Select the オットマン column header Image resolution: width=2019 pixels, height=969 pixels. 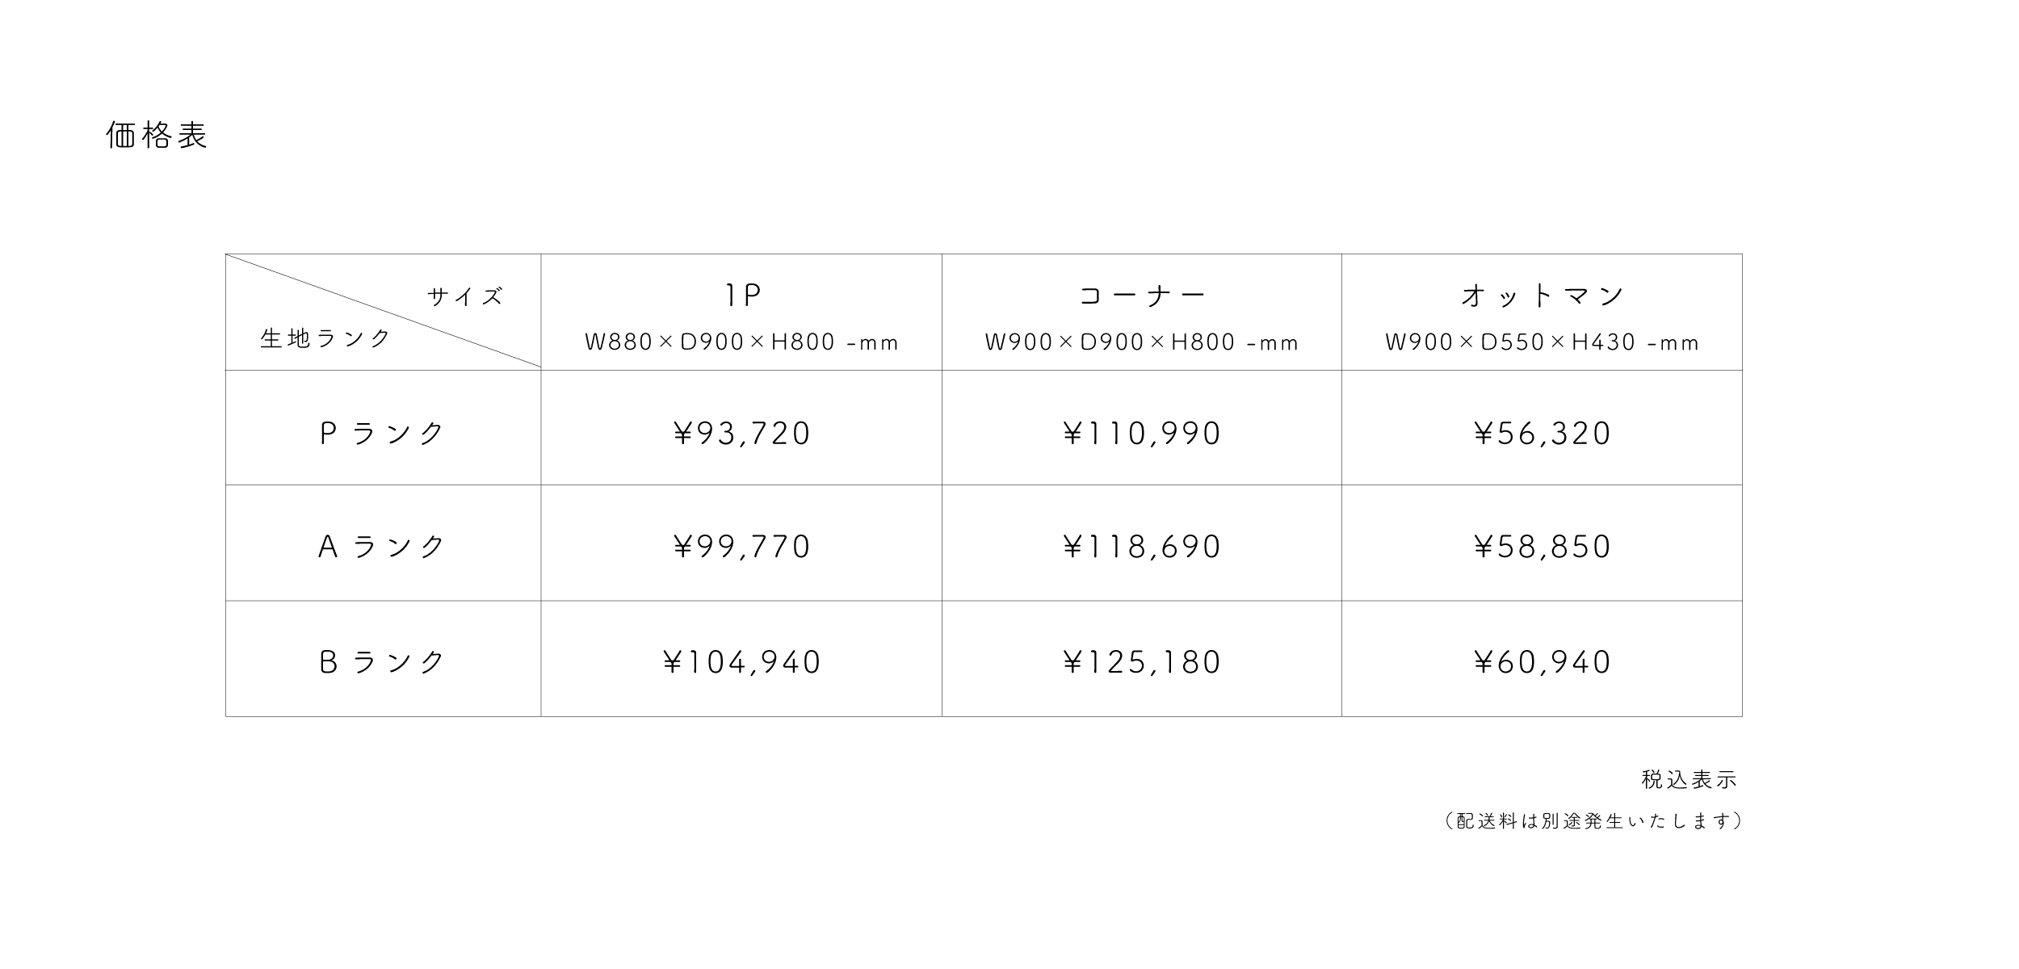(x=1542, y=296)
